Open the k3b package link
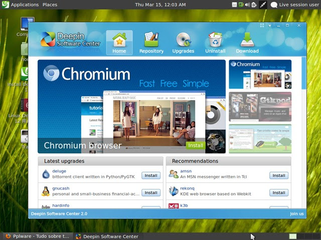This screenshot has height=240, width=321. [x=184, y=205]
